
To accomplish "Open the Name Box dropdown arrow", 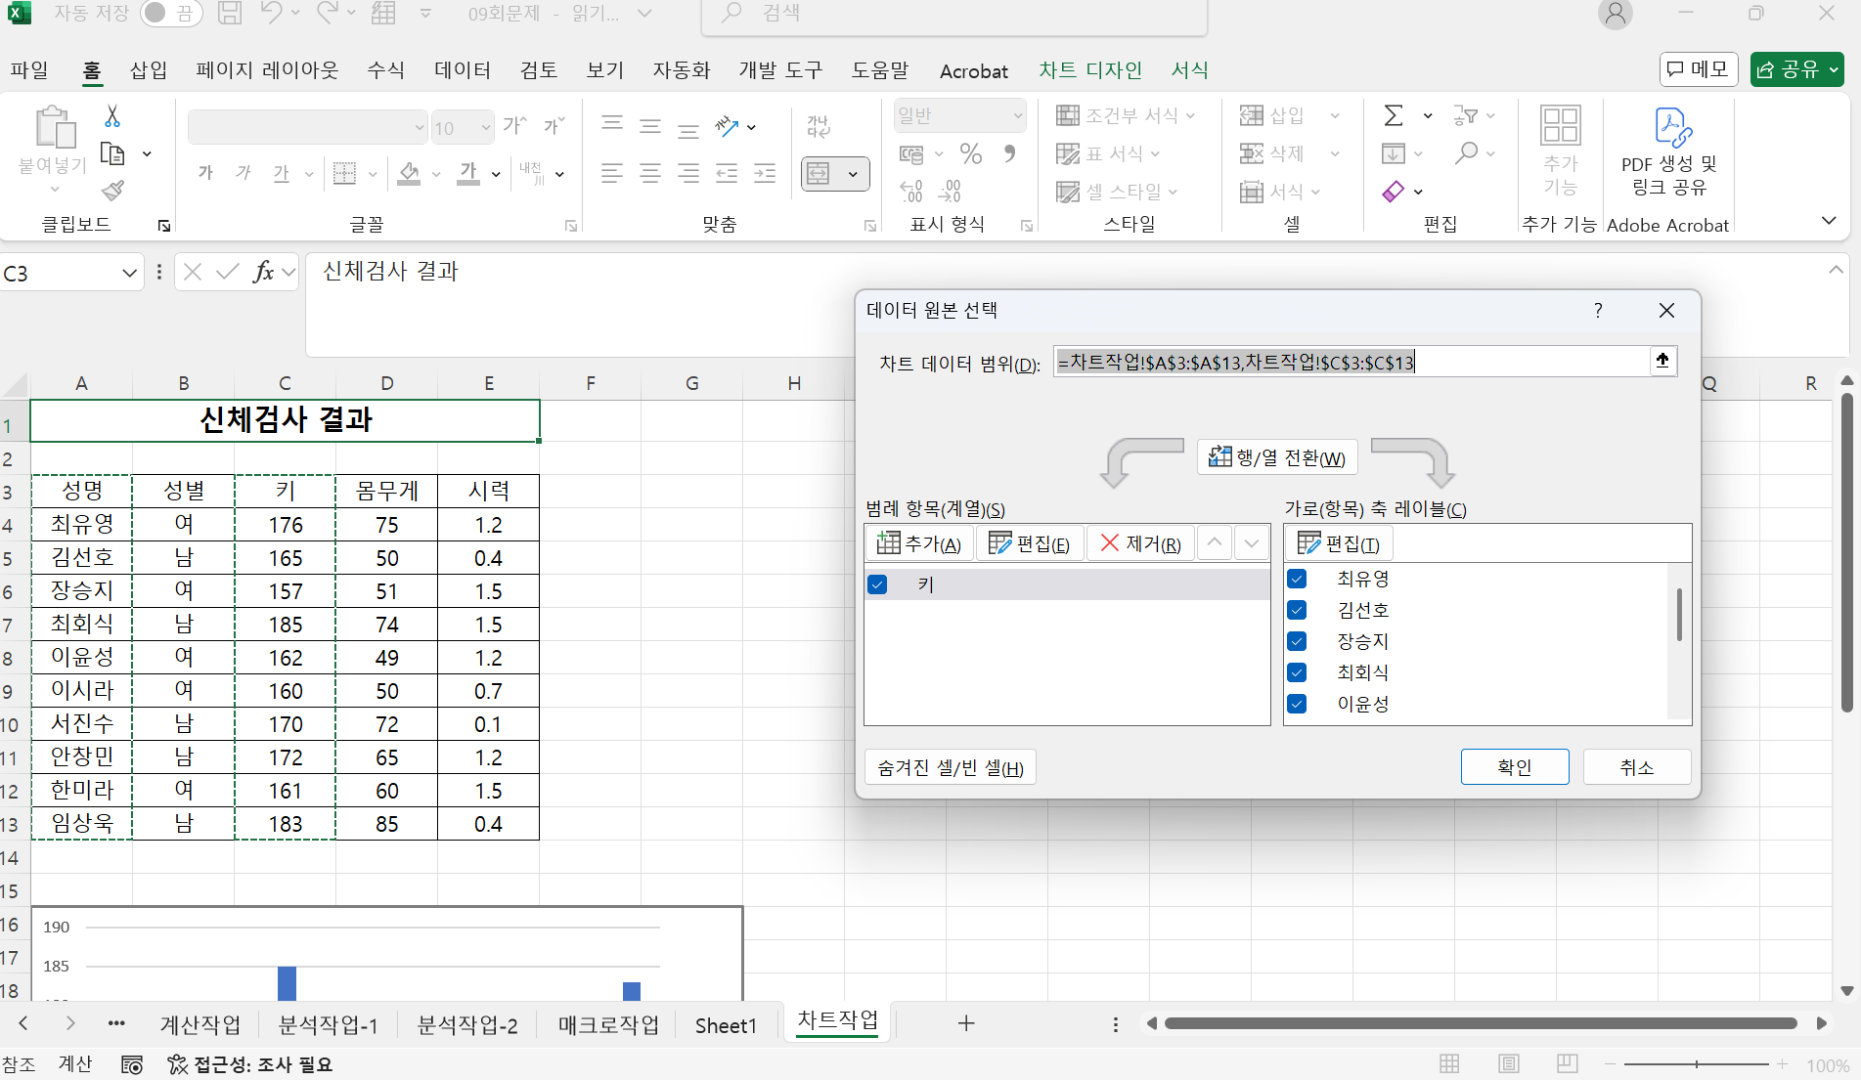I will 129,274.
